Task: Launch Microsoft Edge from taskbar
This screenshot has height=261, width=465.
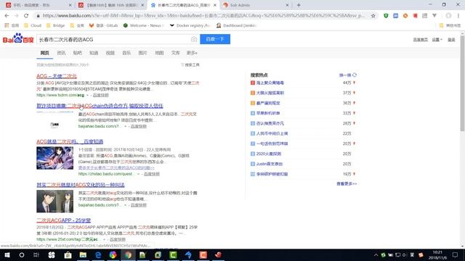Action: (98, 254)
